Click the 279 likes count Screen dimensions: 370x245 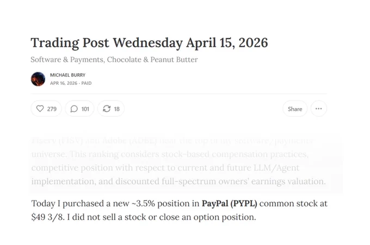pyautogui.click(x=52, y=109)
